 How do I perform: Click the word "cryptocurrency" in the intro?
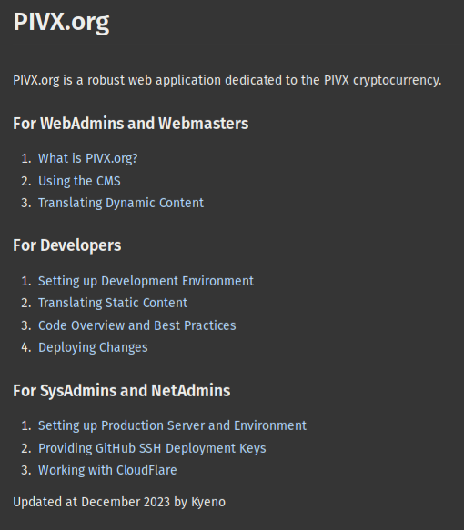(x=396, y=80)
